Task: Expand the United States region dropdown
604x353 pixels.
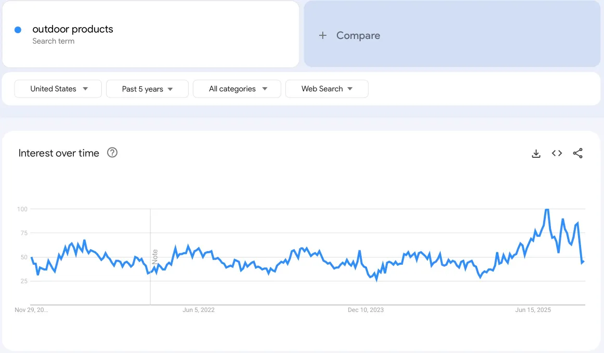Action: (x=59, y=89)
